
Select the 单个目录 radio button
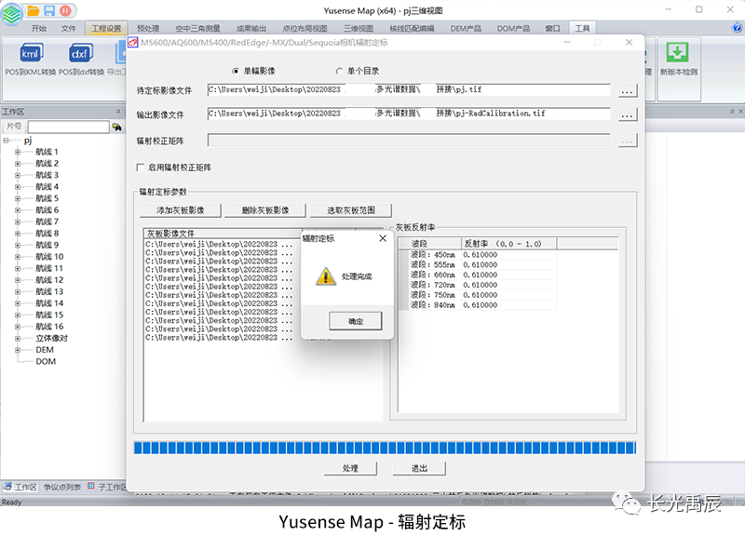339,70
